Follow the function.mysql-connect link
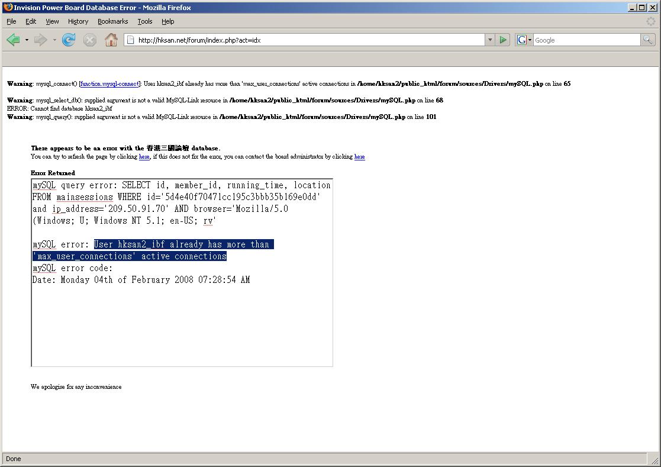The width and height of the screenshot is (661, 467). (109, 83)
